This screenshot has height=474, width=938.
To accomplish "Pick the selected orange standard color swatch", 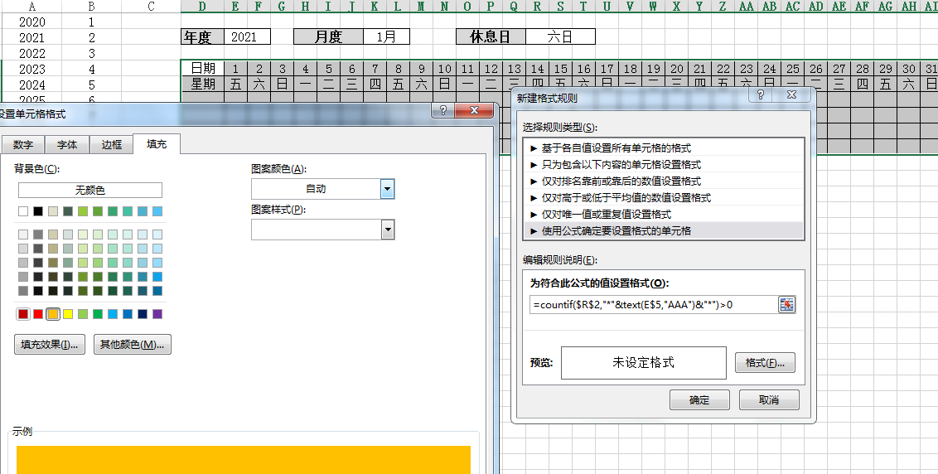I will (x=53, y=313).
